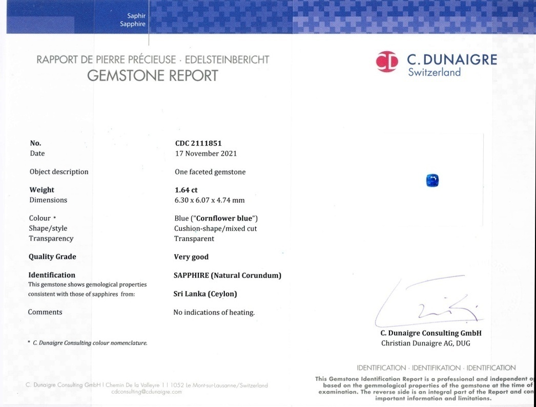This screenshot has width=536, height=407.
Task: Click the Dimensions field label
Action: point(48,200)
